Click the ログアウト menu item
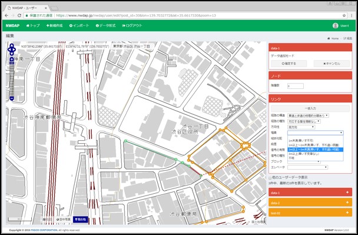Viewport: 358px width, 235px height. 132,25
